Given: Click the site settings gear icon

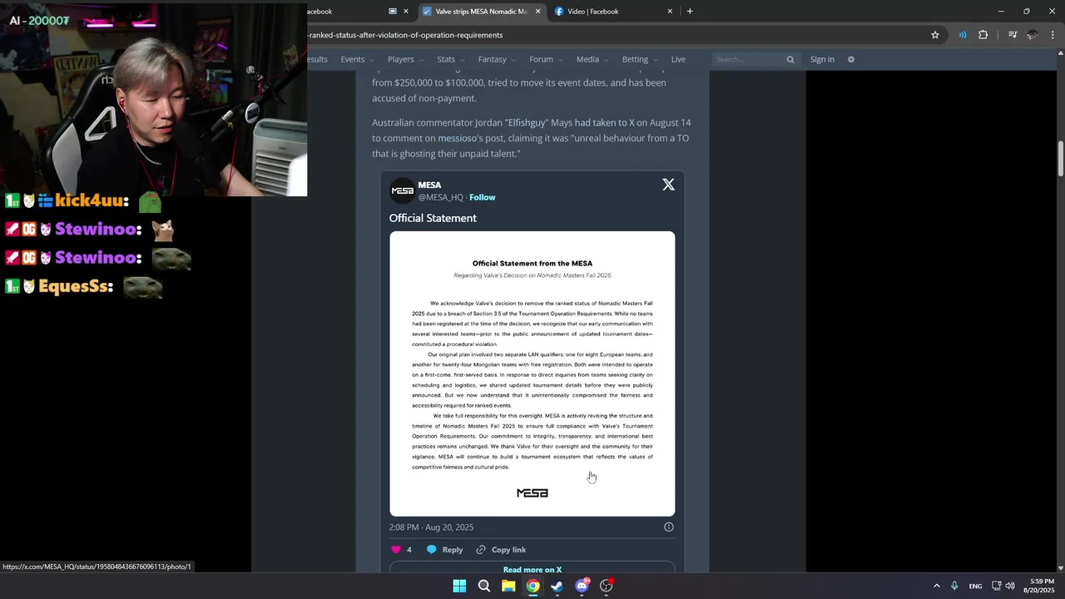Looking at the screenshot, I should click(851, 59).
